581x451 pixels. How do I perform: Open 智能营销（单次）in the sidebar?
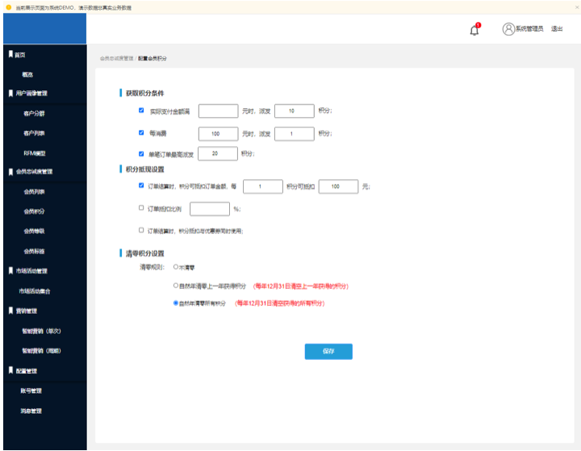click(x=41, y=331)
